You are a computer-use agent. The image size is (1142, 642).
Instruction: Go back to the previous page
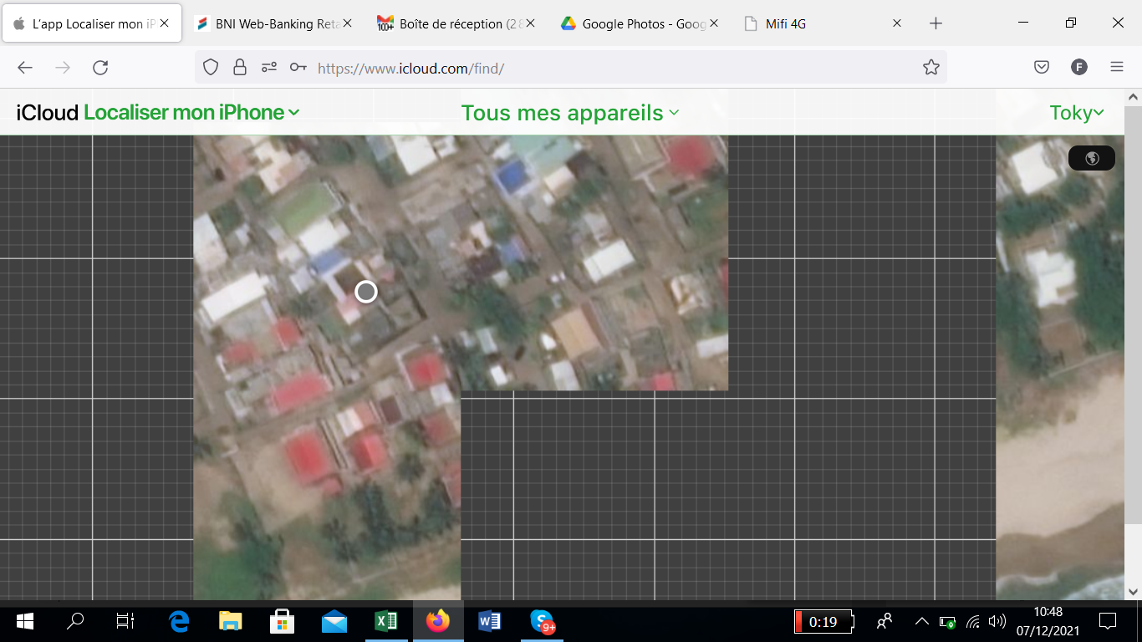(x=25, y=68)
